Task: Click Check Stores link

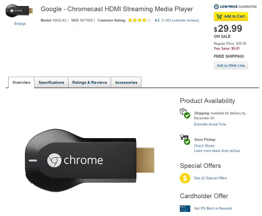Action: 204,146
